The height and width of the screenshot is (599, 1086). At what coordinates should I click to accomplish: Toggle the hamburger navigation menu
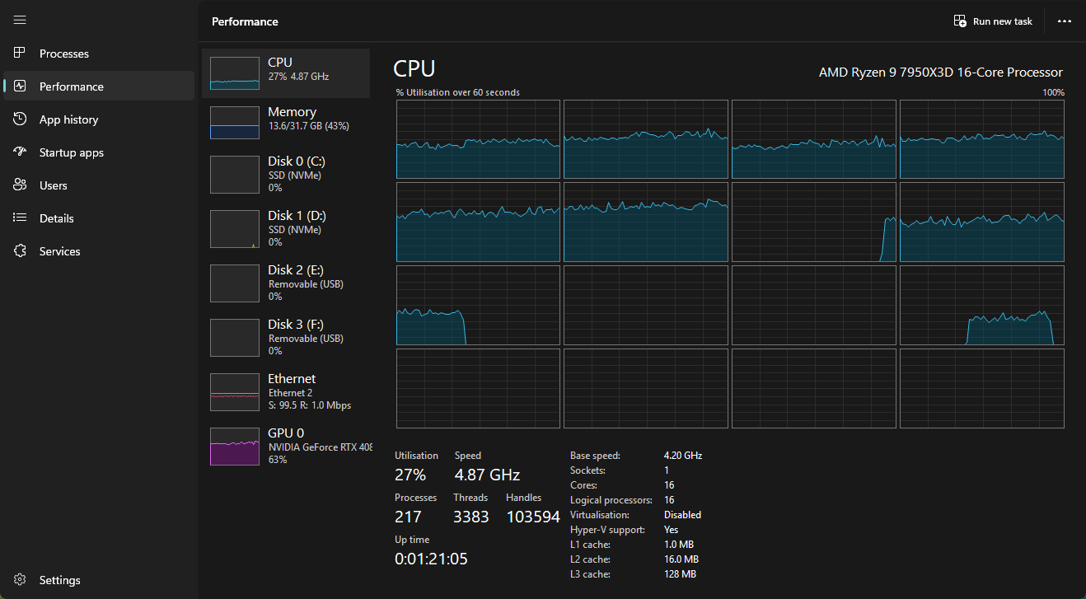[21, 20]
